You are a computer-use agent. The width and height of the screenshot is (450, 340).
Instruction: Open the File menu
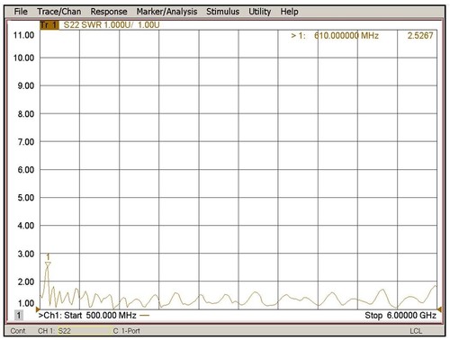click(21, 12)
